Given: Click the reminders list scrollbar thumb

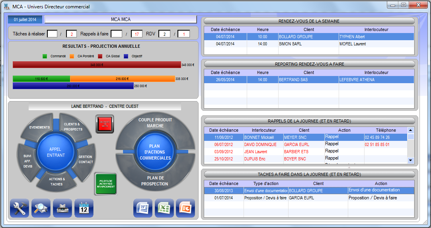Looking at the screenshot, I should click(x=411, y=137).
